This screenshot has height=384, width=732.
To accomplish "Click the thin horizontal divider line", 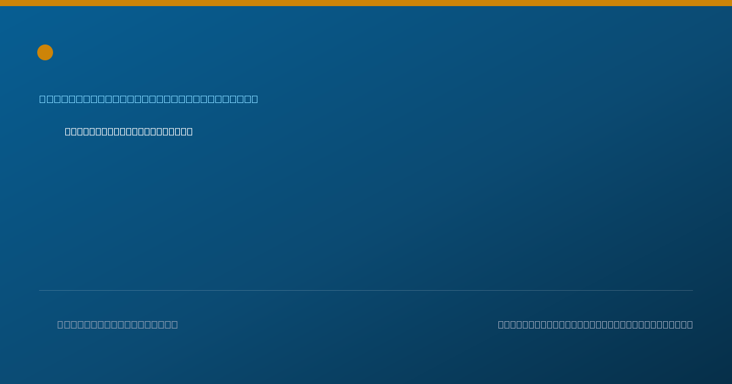I will 366,290.
